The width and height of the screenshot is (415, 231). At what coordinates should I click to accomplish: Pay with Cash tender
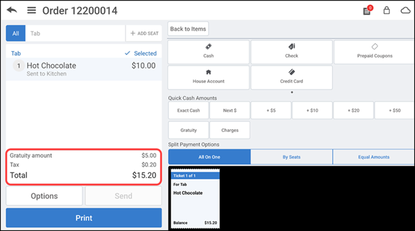tap(209, 52)
